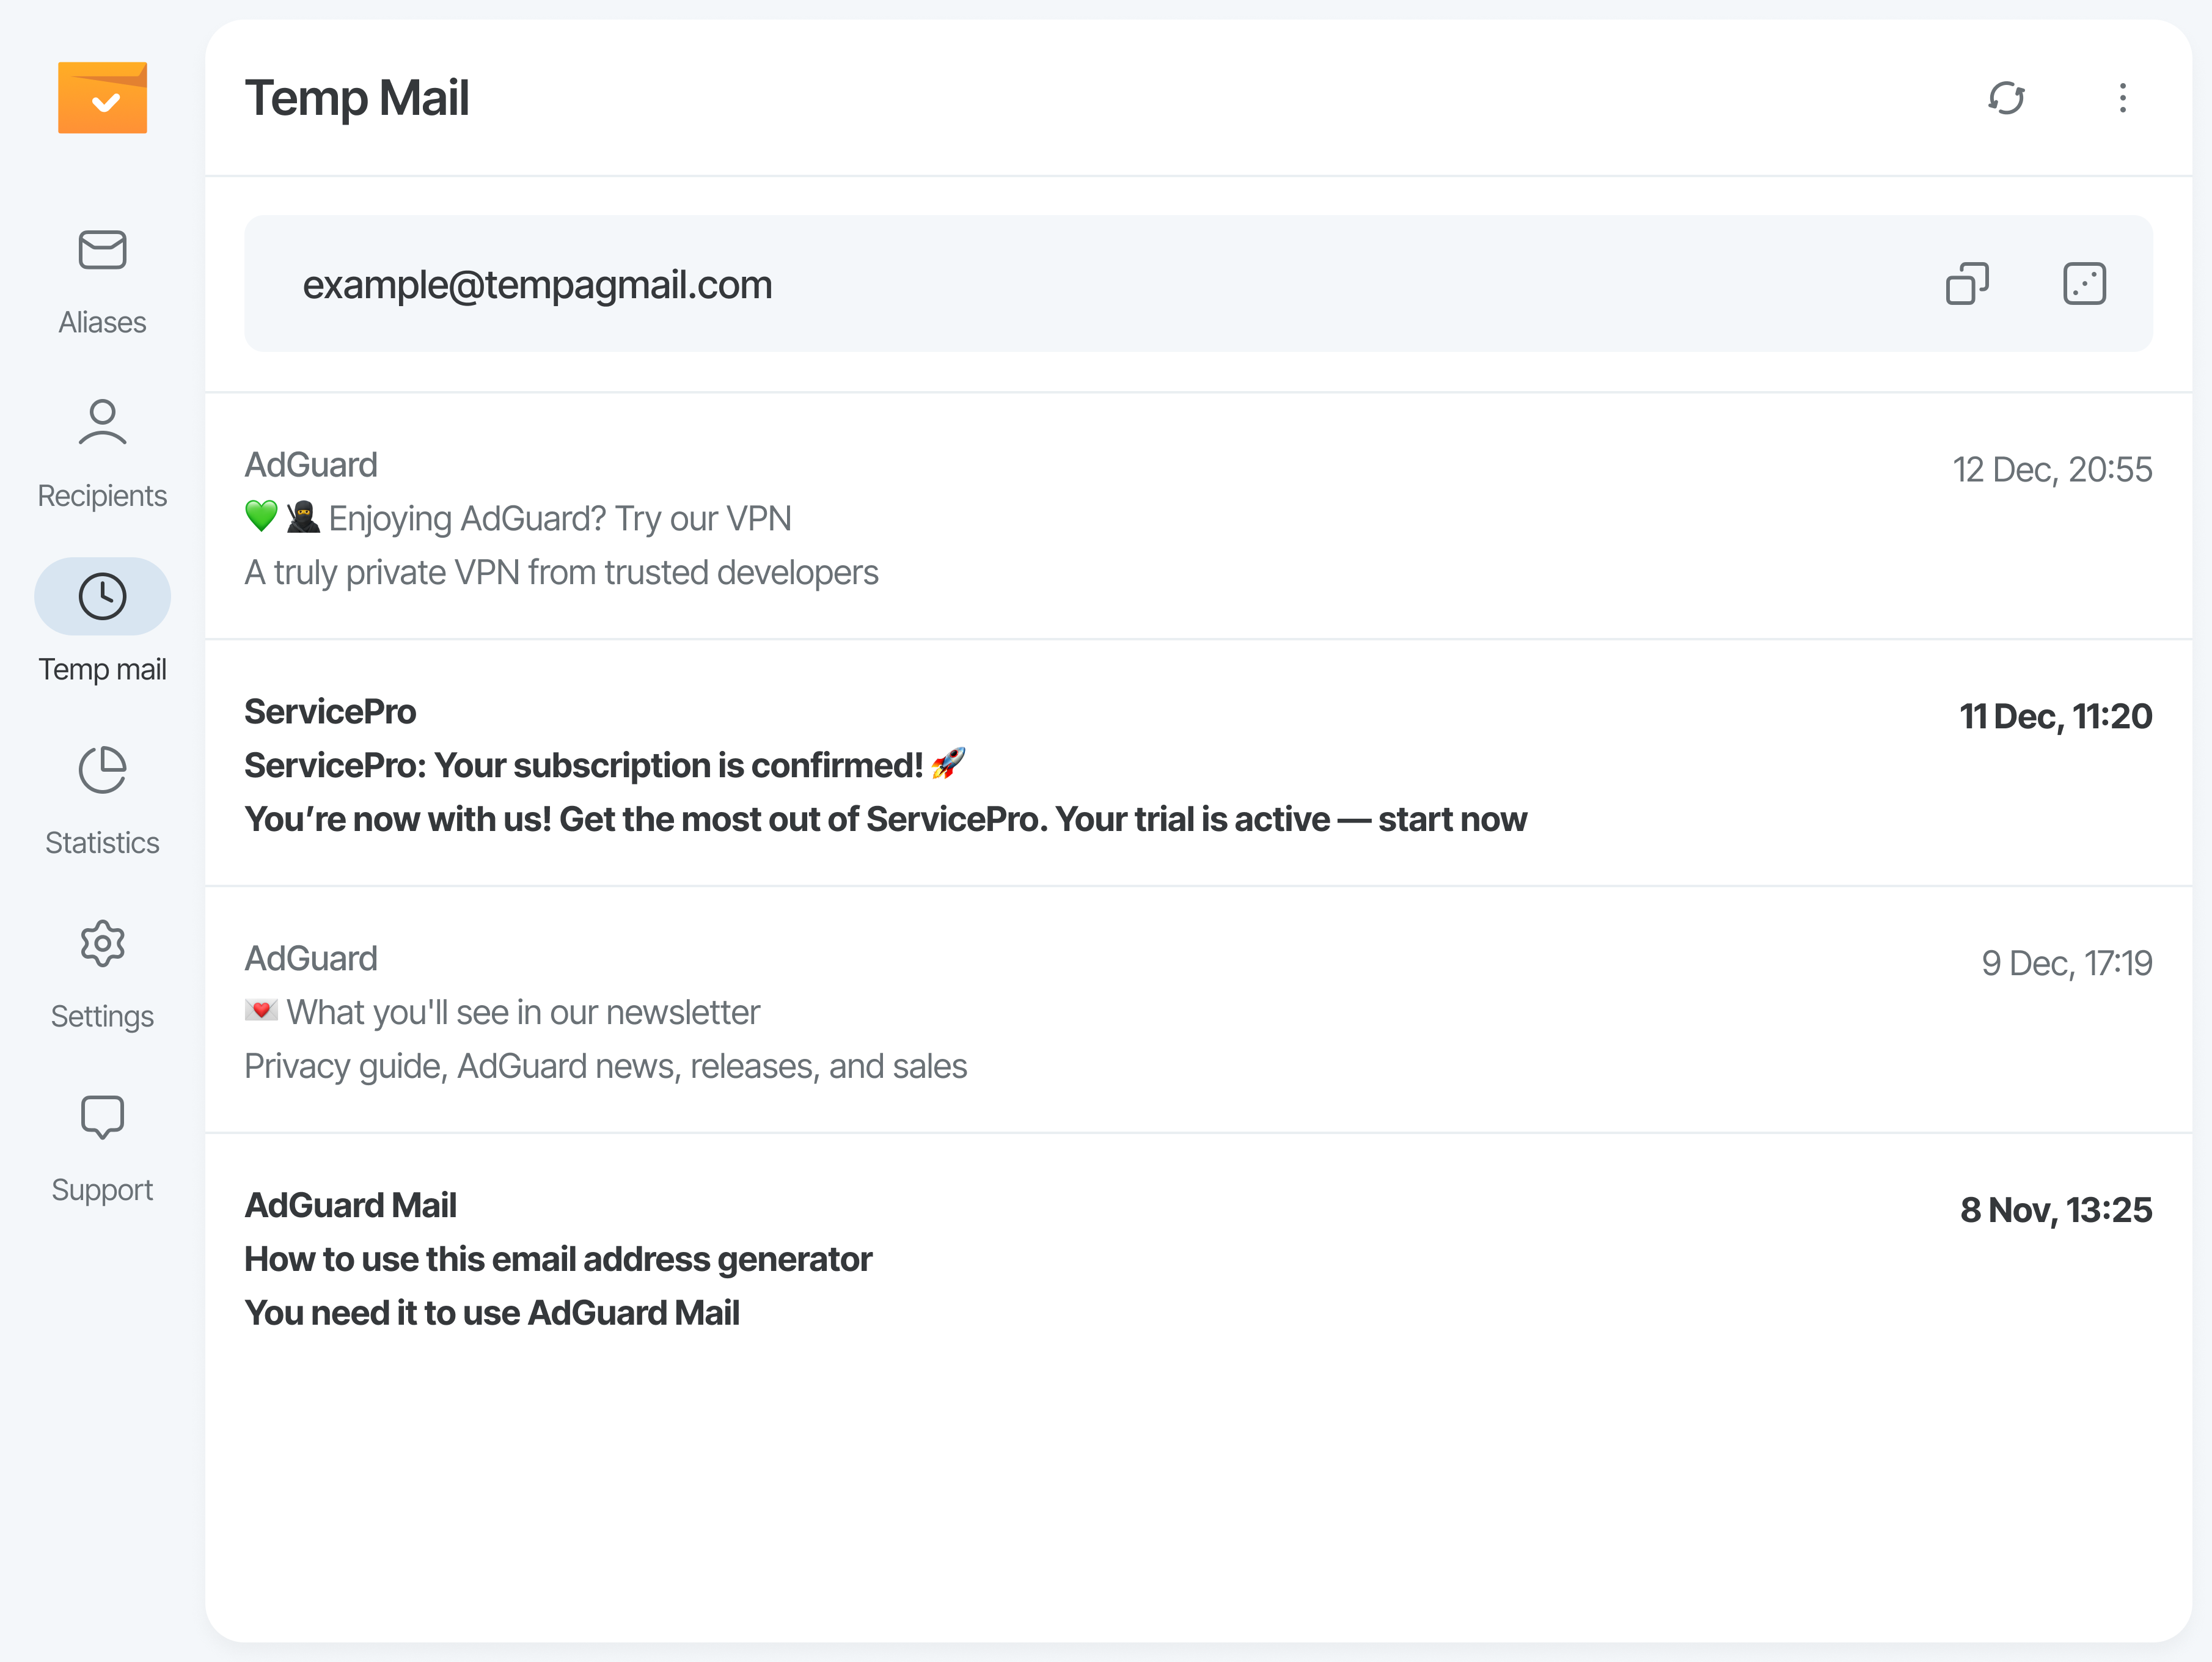Refresh the temp mail inbox
The width and height of the screenshot is (2212, 1662).
2006,98
